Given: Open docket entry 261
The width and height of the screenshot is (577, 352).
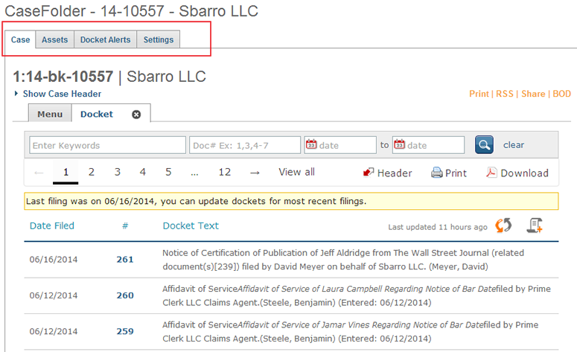Looking at the screenshot, I should coord(125,259).
